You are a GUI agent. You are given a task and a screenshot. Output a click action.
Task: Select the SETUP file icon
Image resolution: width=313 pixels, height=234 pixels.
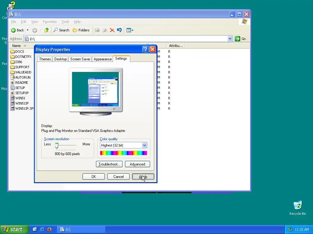point(13,87)
